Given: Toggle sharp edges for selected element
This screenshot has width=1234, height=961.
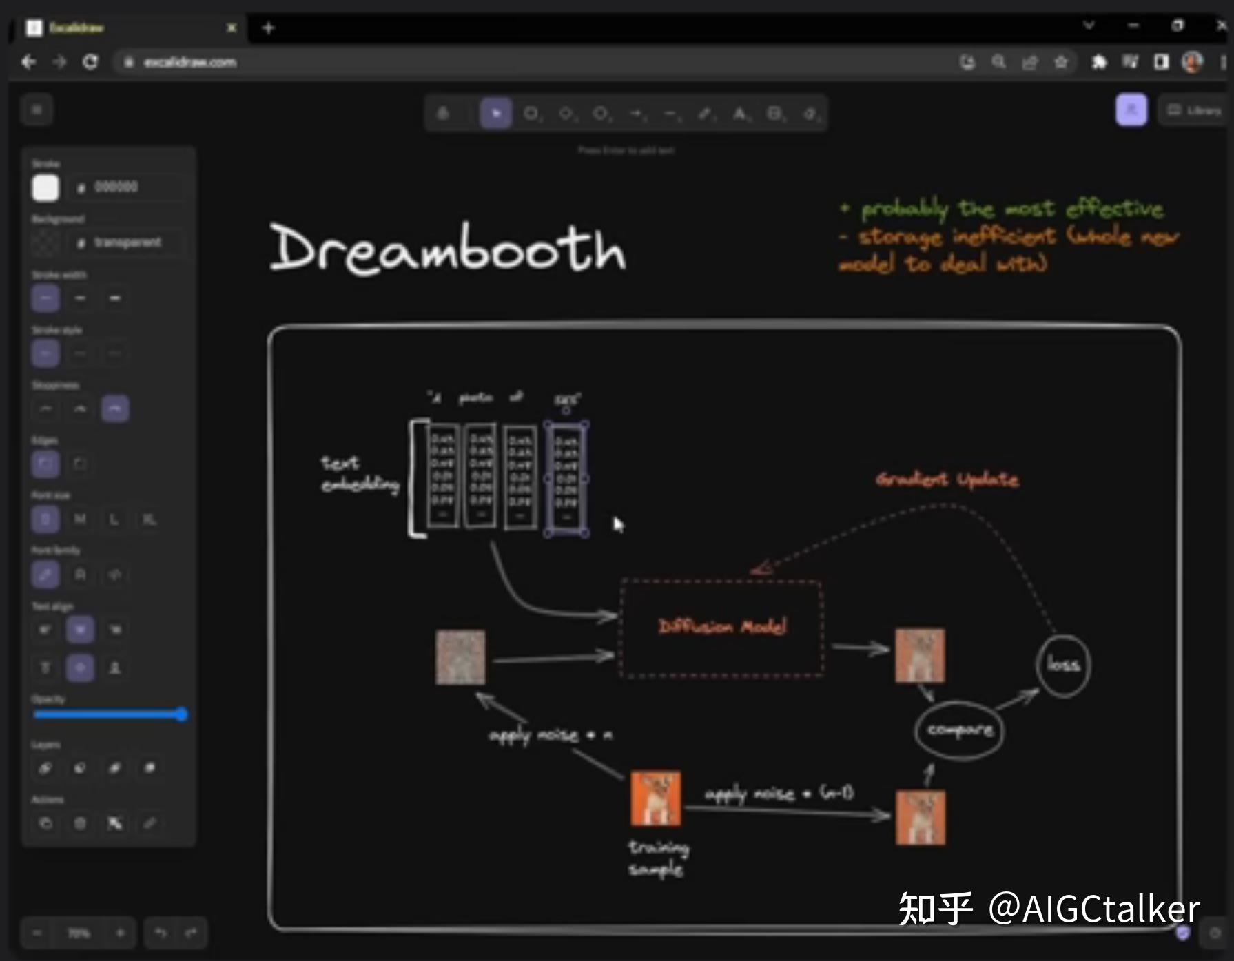Looking at the screenshot, I should tap(80, 464).
